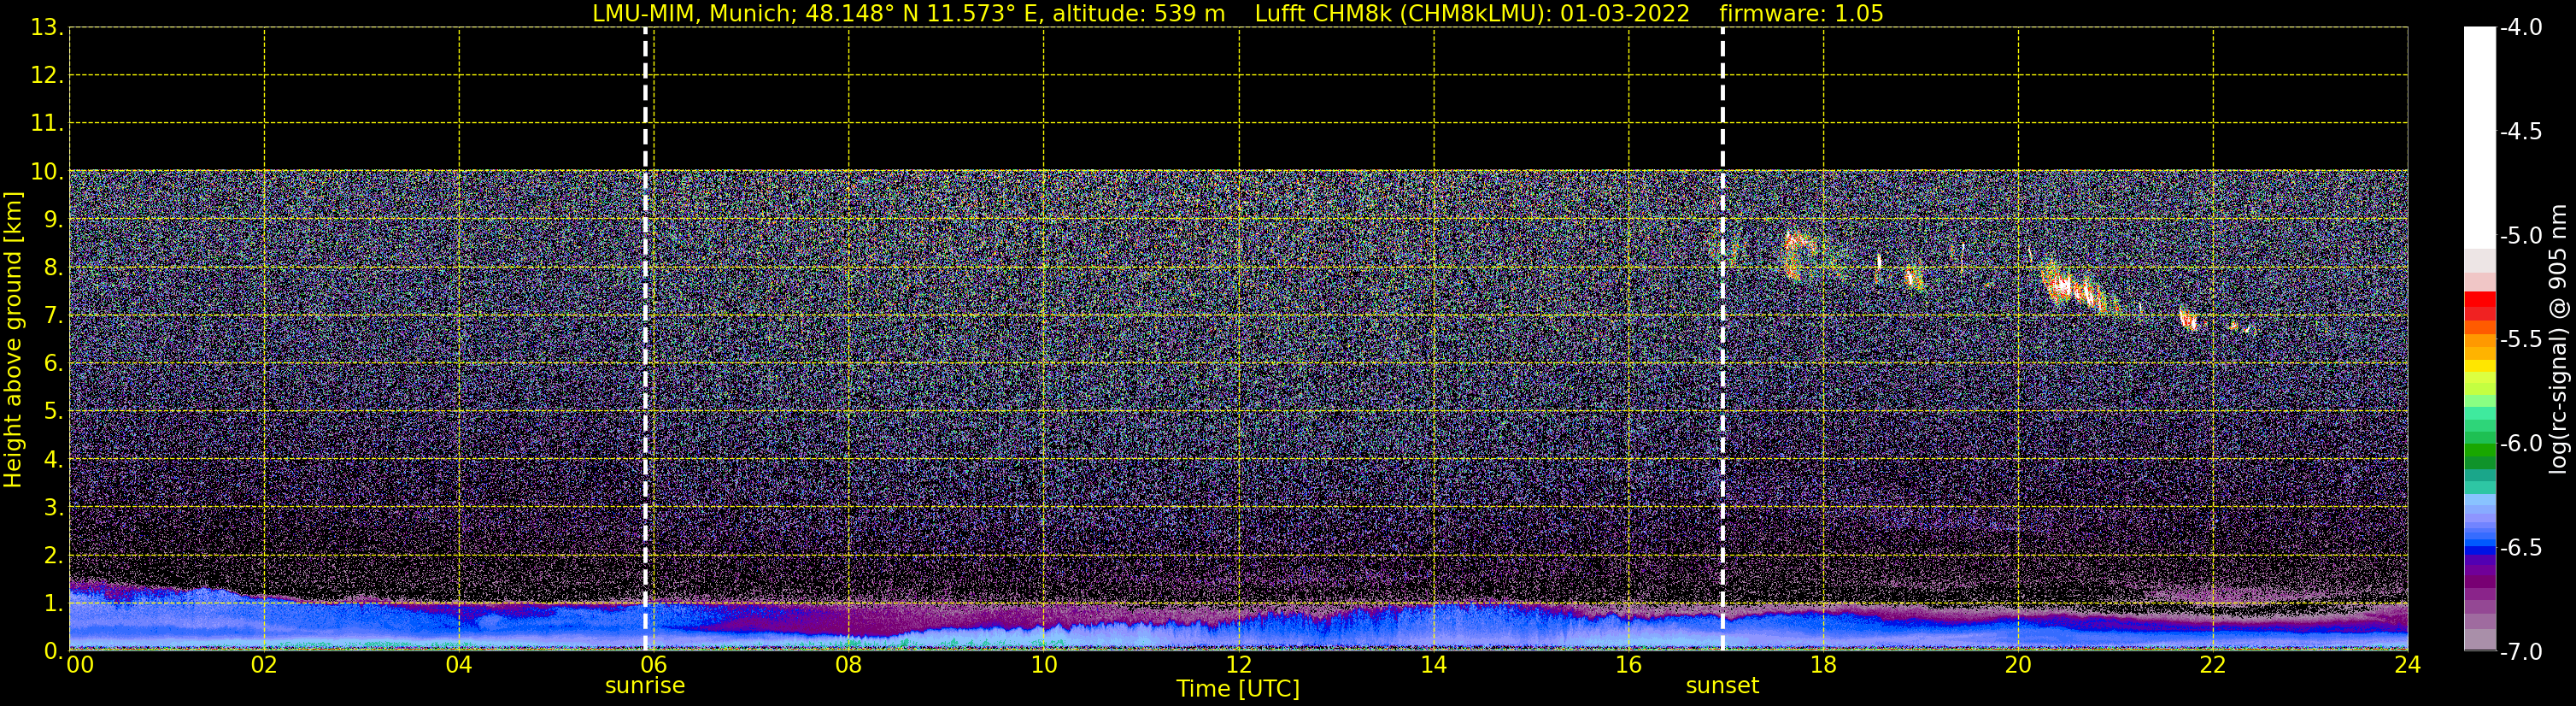The height and width of the screenshot is (706, 2576).
Task: Click the '11.' height axis tick label
Action: pos(47,124)
